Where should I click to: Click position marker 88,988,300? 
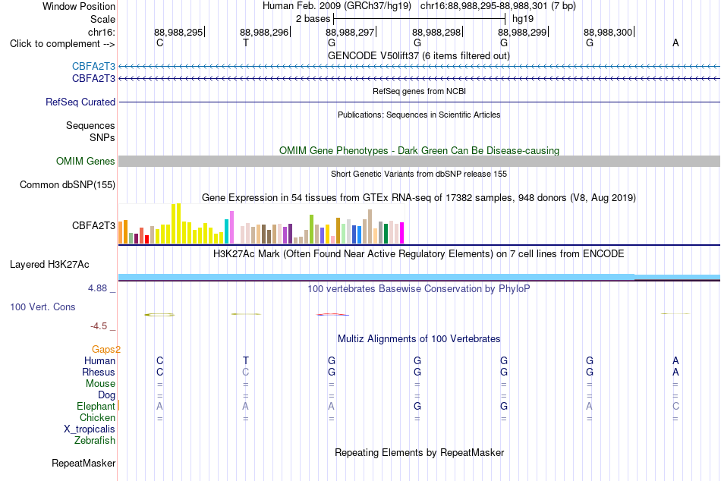[x=609, y=32]
